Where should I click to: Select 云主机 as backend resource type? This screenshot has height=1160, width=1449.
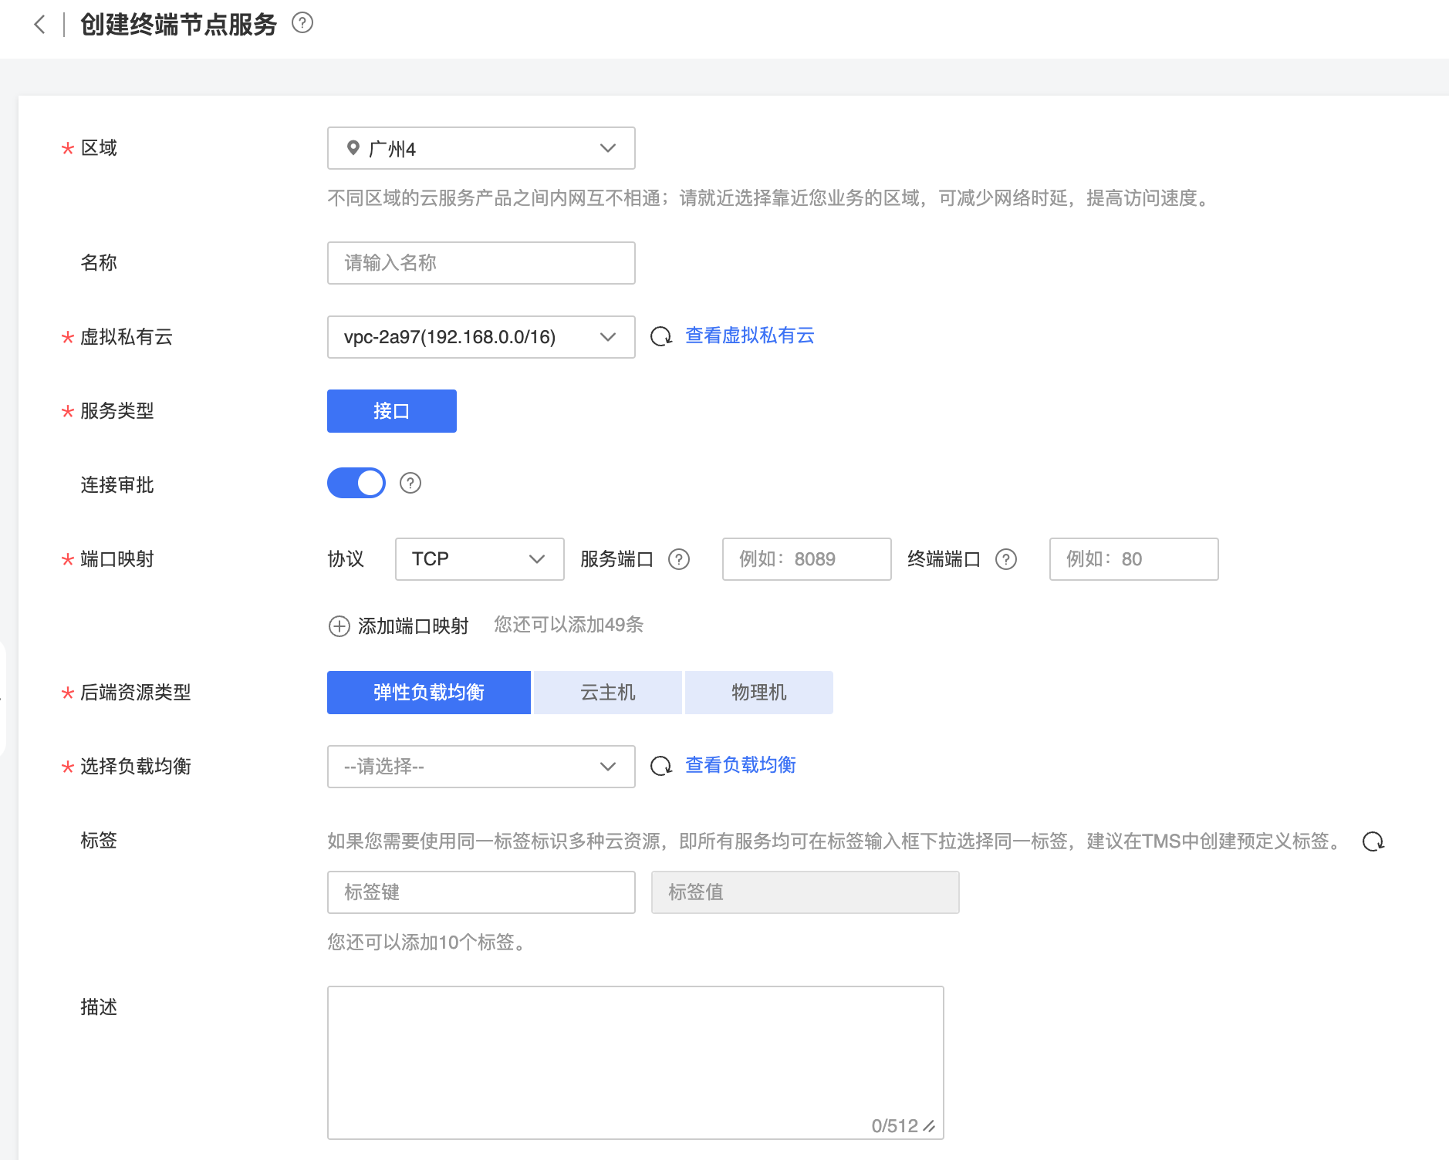click(x=608, y=693)
